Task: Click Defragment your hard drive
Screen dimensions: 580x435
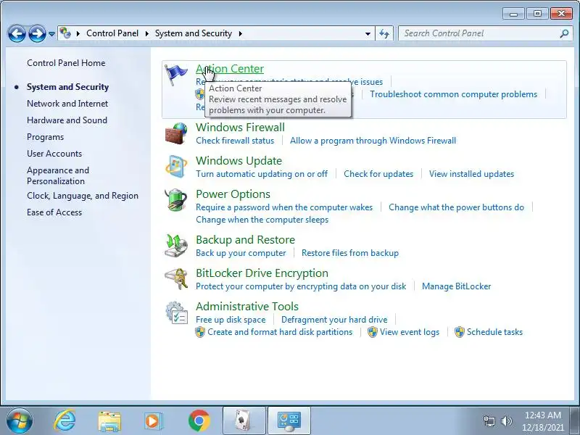Action: pos(334,320)
